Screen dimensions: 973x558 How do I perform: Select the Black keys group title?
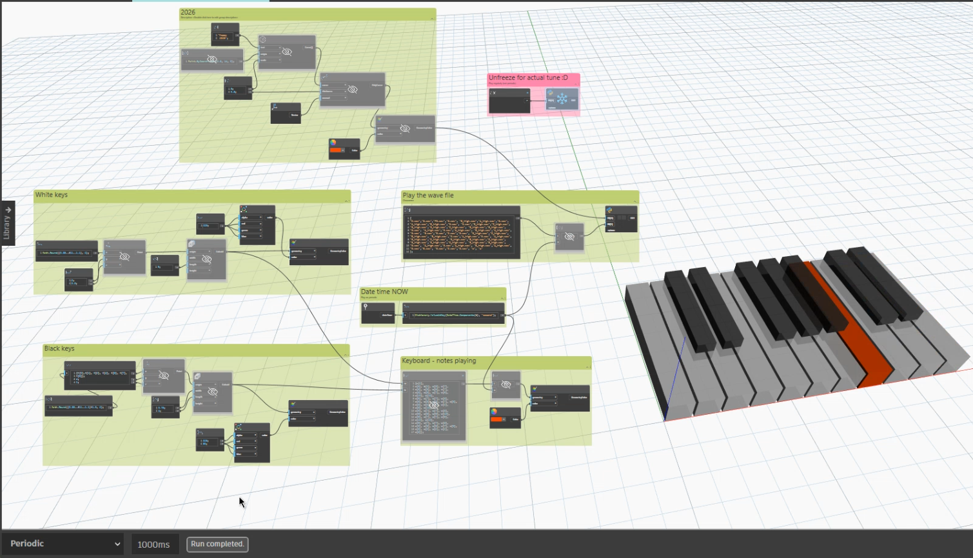pyautogui.click(x=59, y=348)
